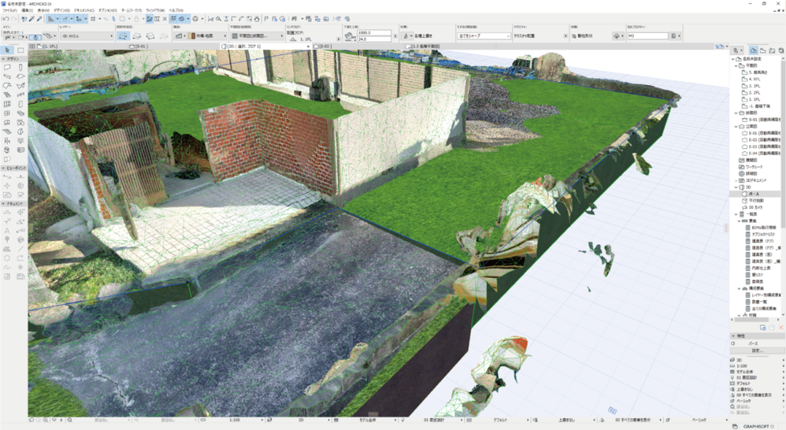
Task: Enable first mesh geometry method option
Action: click(124, 36)
